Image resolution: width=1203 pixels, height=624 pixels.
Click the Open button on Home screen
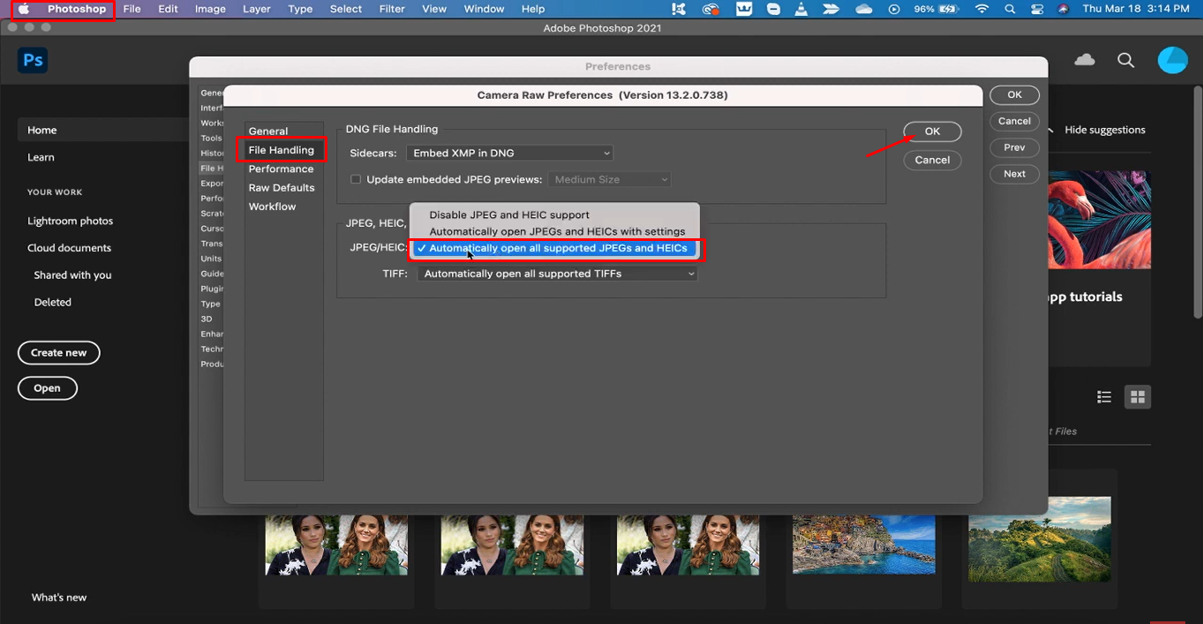48,387
